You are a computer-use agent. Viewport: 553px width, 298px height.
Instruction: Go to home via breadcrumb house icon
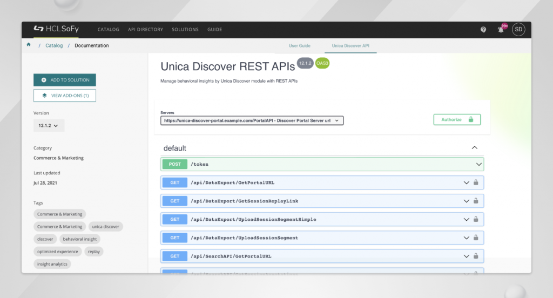tap(29, 45)
